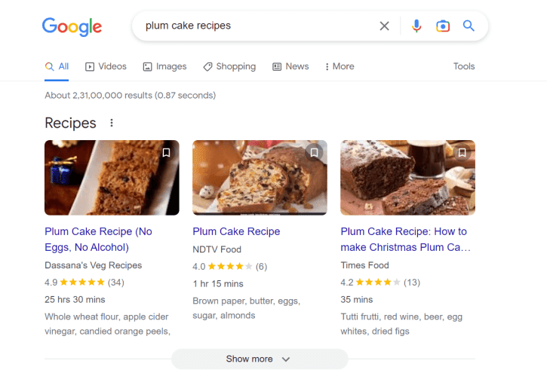Image resolution: width=547 pixels, height=376 pixels.
Task: Open Recipes section three-dot options
Action: (x=112, y=123)
